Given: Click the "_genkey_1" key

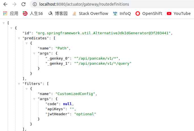Looking at the screenshot, I should pos(57,64).
